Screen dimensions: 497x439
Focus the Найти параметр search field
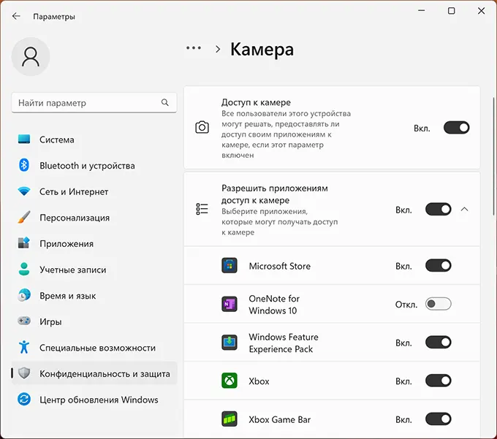pyautogui.click(x=94, y=102)
